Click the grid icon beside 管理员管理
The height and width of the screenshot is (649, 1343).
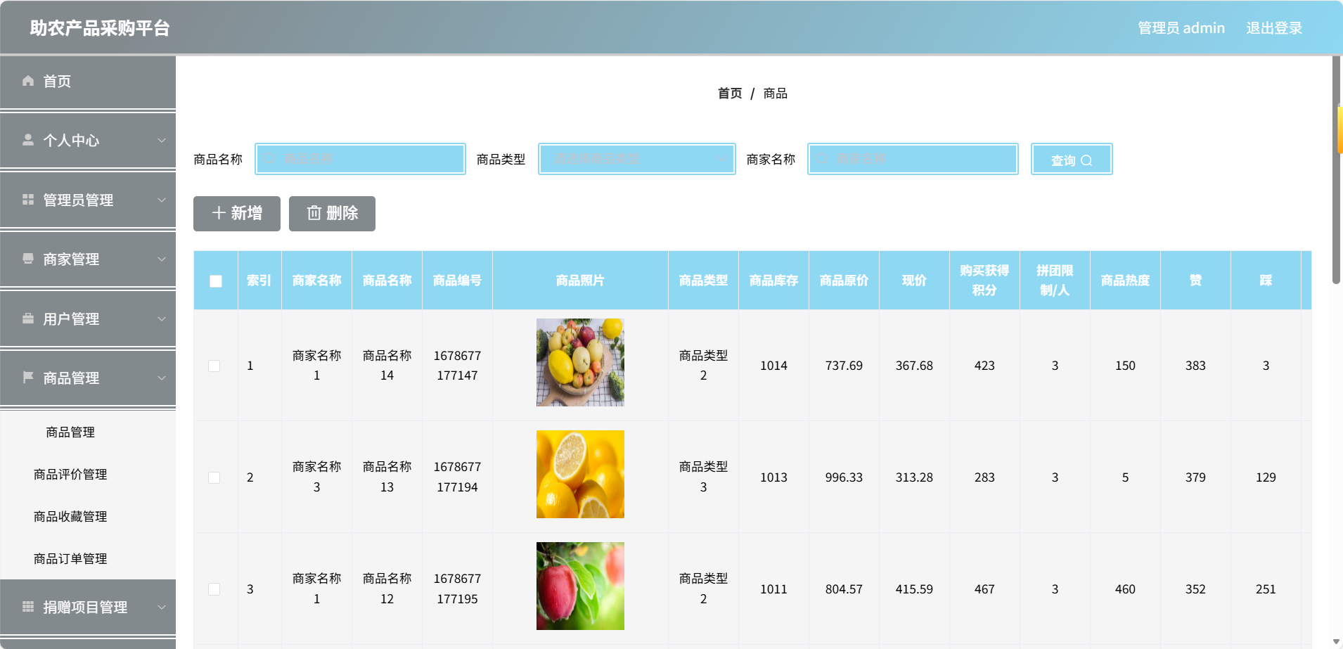pos(28,200)
